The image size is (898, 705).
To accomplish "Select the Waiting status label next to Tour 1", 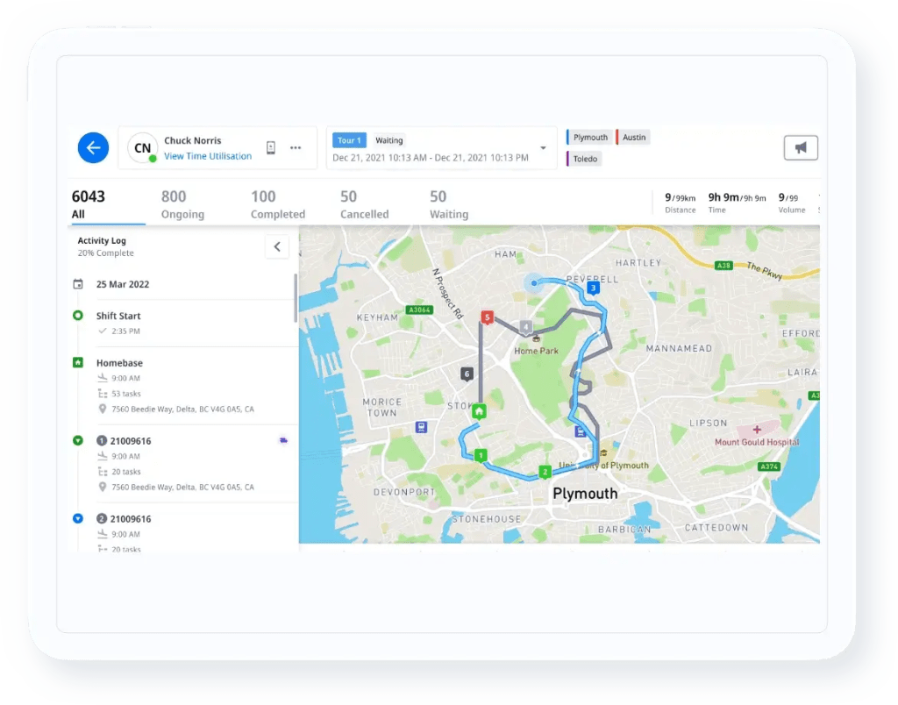I will (x=389, y=139).
